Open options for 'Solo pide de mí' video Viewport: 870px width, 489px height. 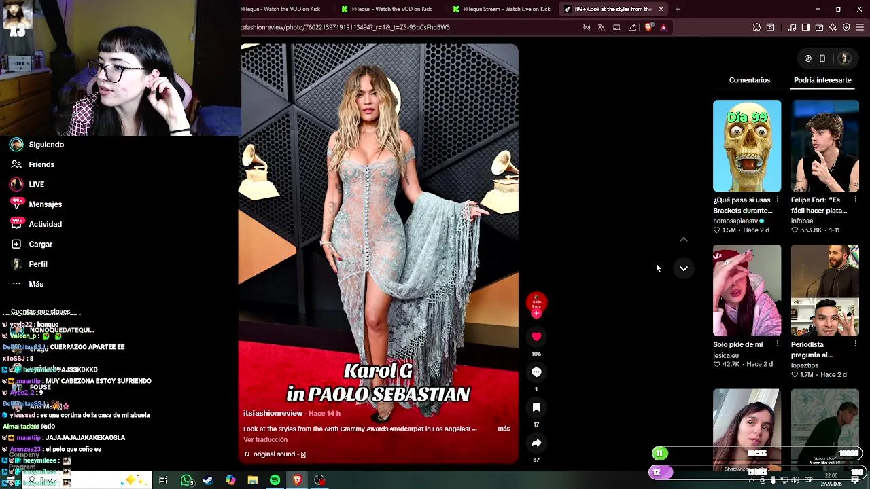777,344
